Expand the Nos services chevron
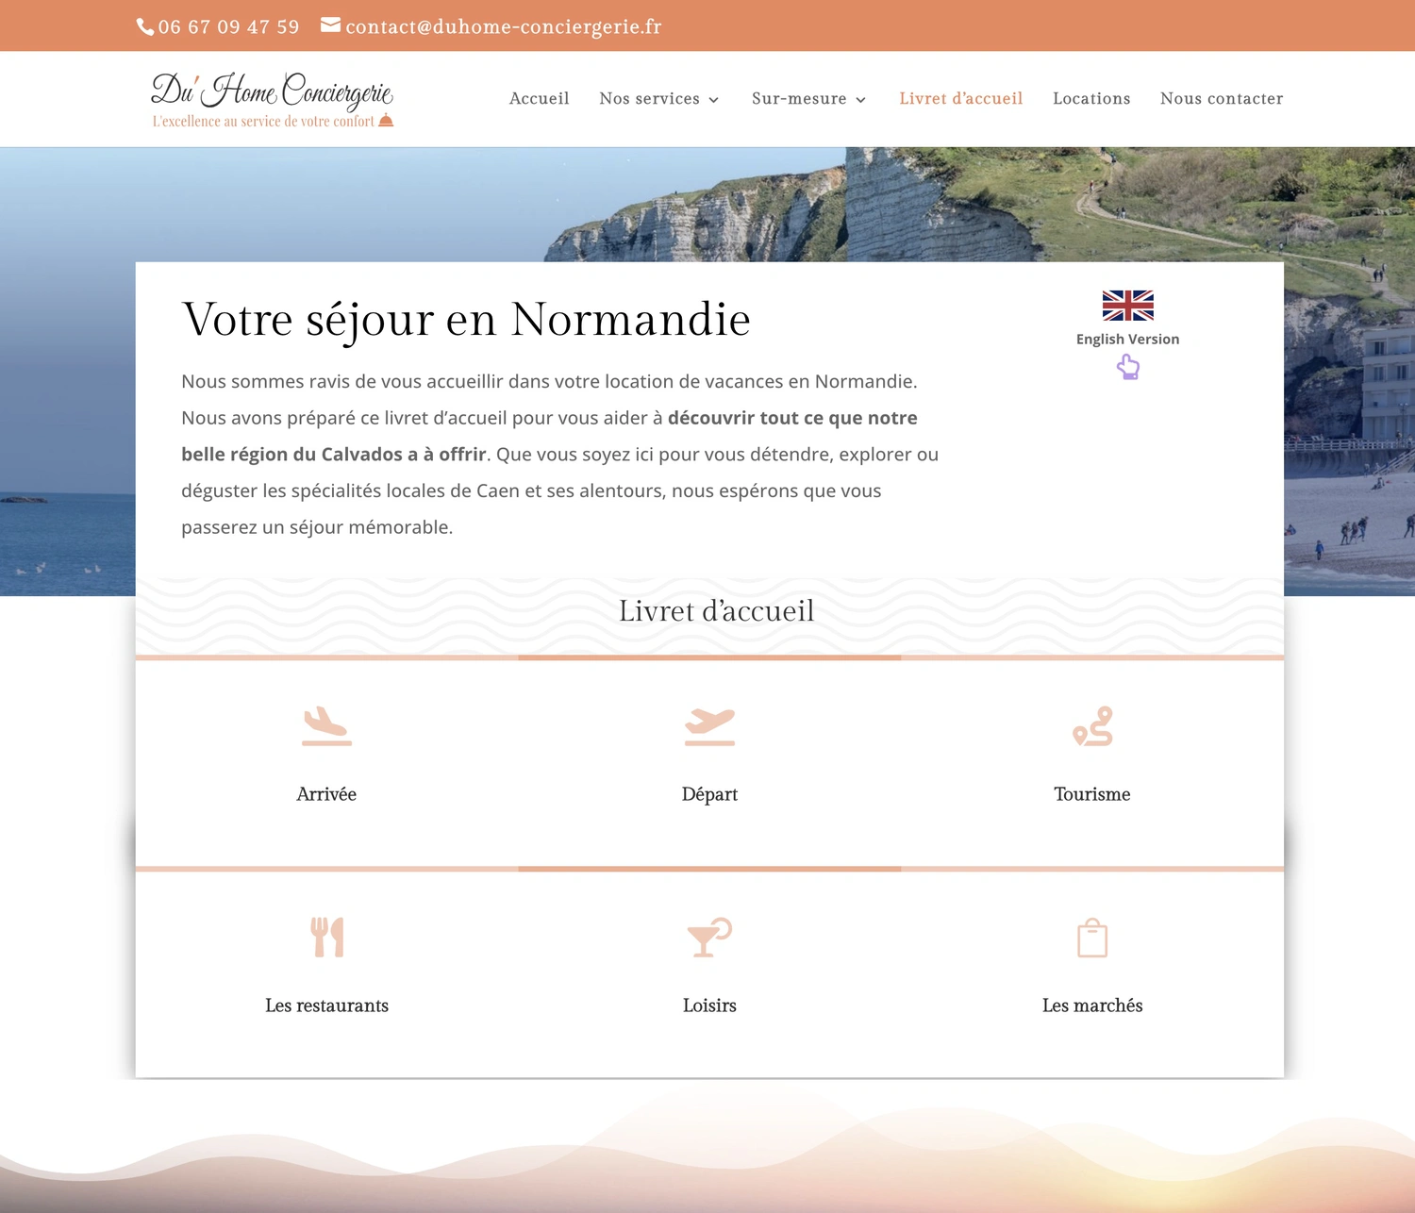The image size is (1415, 1213). (714, 100)
